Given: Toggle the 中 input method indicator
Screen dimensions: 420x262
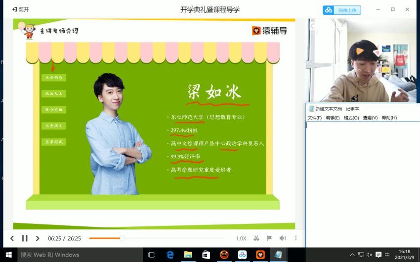Looking at the screenshot, I should point(387,255).
